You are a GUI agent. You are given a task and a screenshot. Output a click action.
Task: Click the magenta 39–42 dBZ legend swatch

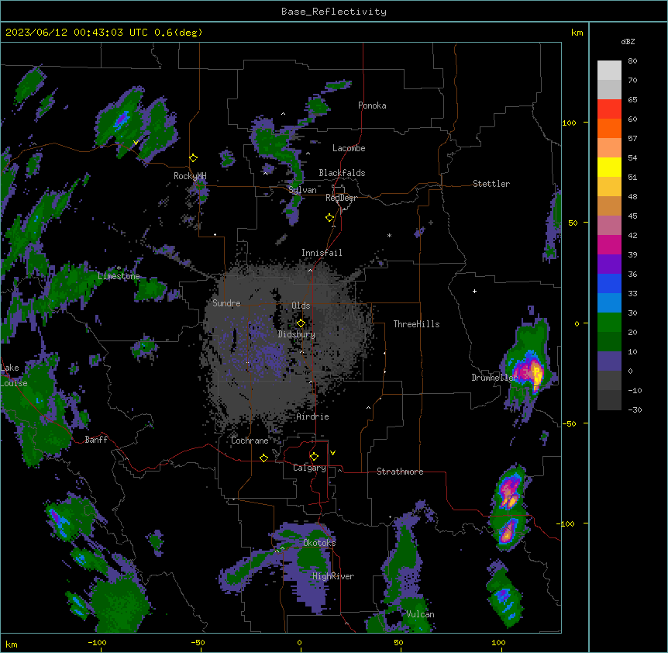click(x=609, y=244)
